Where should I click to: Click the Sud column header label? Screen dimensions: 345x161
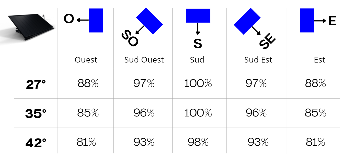click(197, 60)
